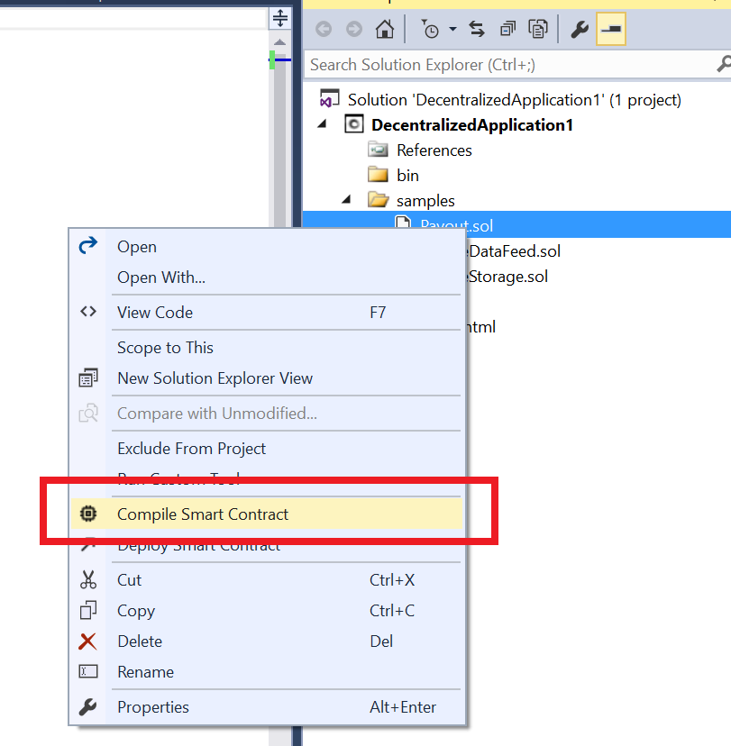Click the New Solution Explorer View icon
The height and width of the screenshot is (746, 731).
[87, 378]
